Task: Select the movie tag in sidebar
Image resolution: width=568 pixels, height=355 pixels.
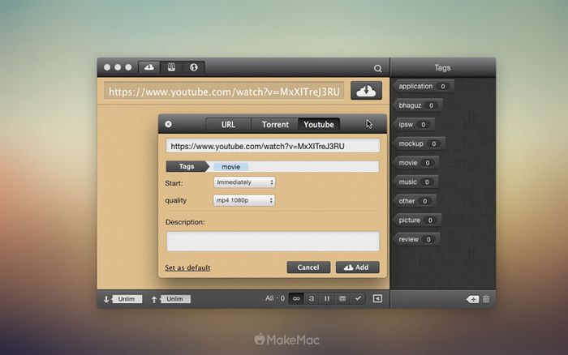Action: tap(415, 163)
